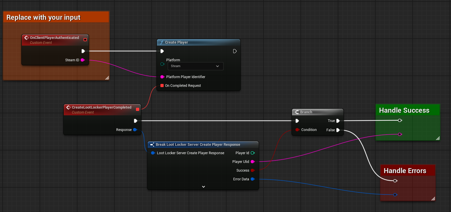Click the On Completed Request delegate pin
Image resolution: width=451 pixels, height=212 pixels.
click(x=162, y=86)
